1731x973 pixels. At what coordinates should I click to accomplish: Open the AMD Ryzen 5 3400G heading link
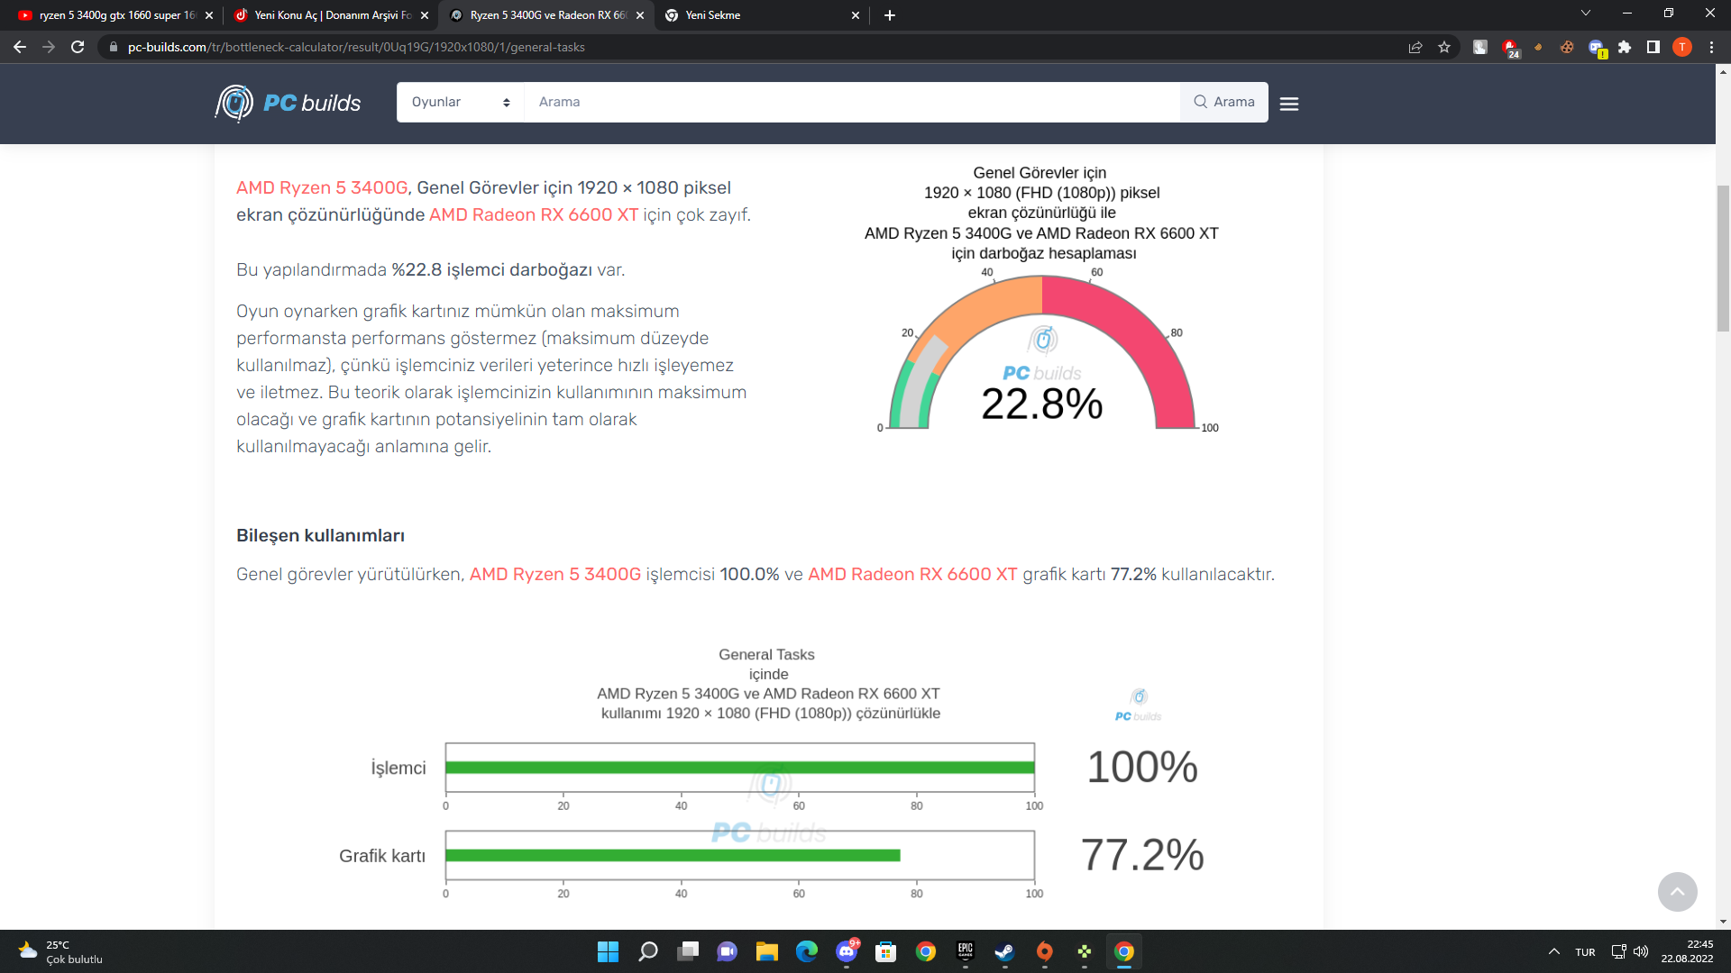tap(322, 187)
